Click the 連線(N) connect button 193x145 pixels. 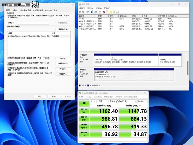[63, 59]
